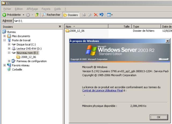
Task: Sort by Nom column header
Action: click(x=86, y=26)
